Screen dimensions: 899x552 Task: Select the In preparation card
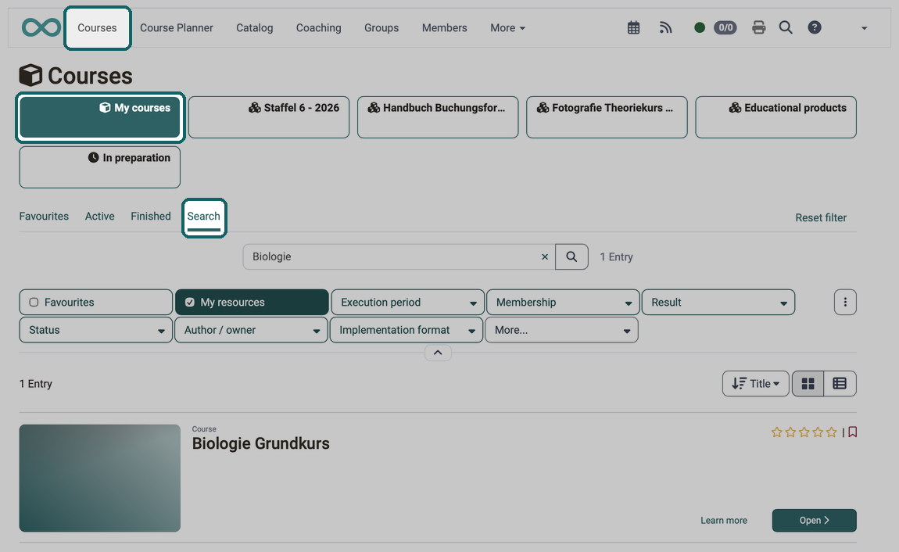coord(100,167)
